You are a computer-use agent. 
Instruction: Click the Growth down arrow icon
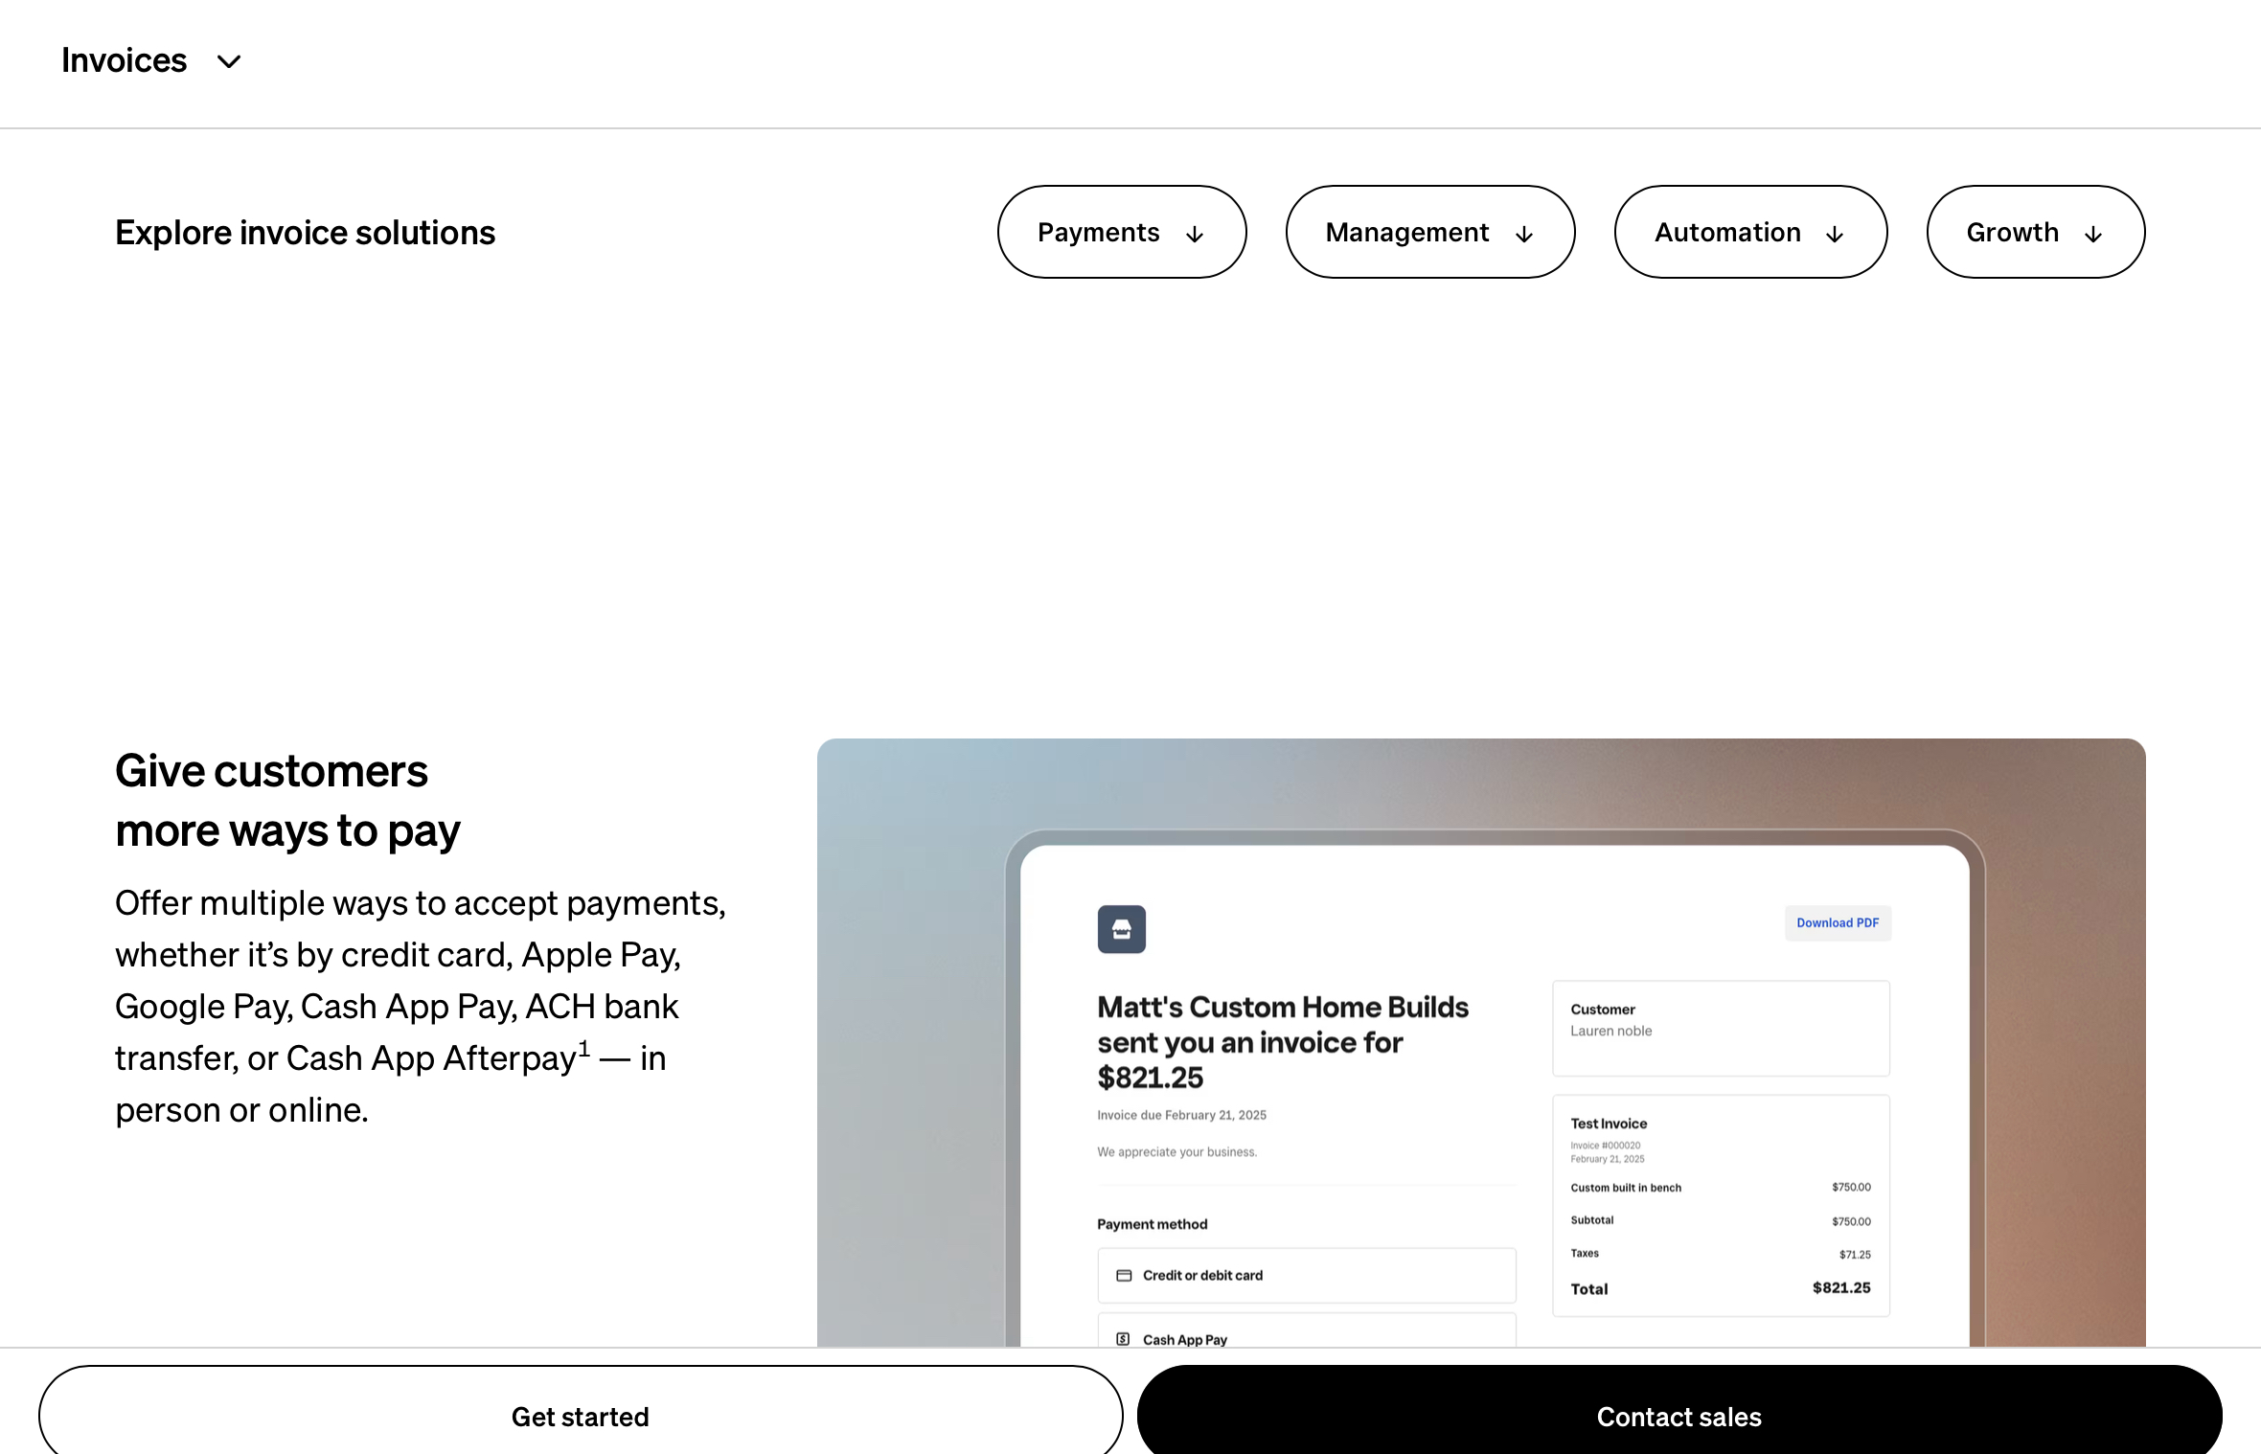point(2093,235)
